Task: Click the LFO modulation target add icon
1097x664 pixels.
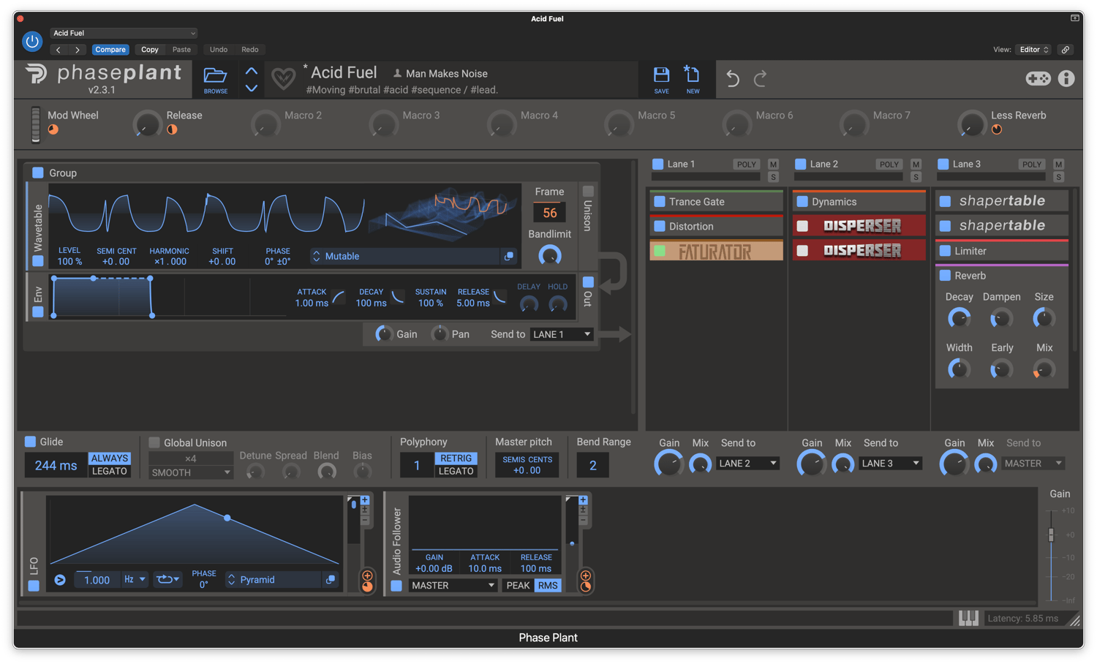Action: tap(367, 576)
